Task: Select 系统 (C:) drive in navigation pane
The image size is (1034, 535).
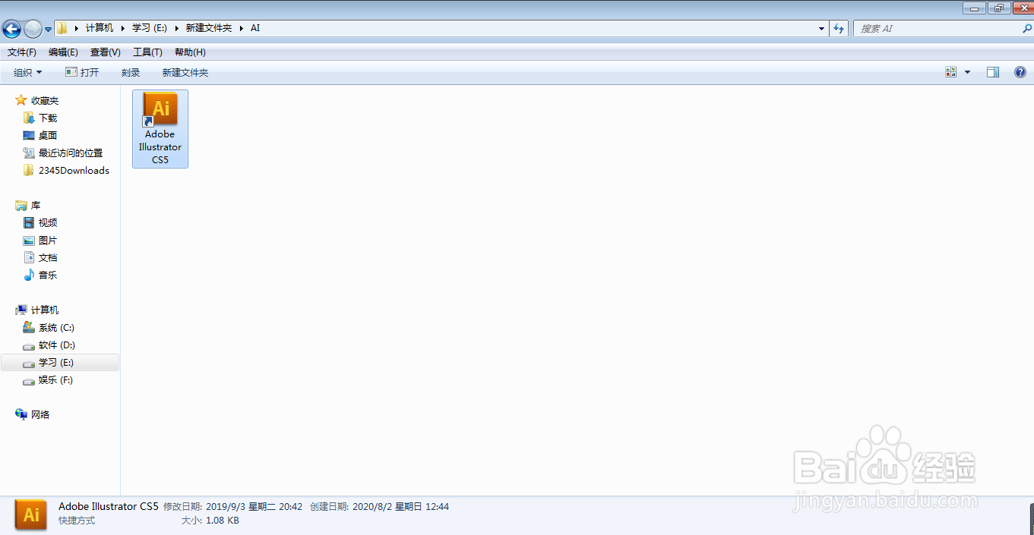Action: 56,328
